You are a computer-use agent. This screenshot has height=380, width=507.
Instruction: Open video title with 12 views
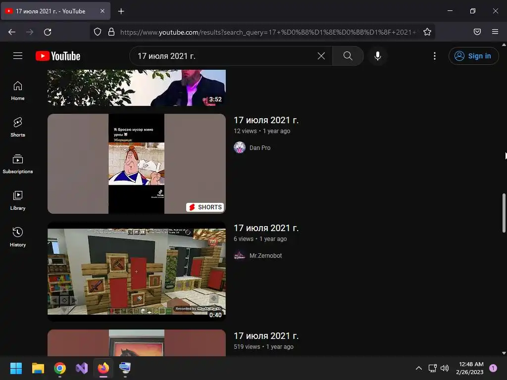[266, 120]
